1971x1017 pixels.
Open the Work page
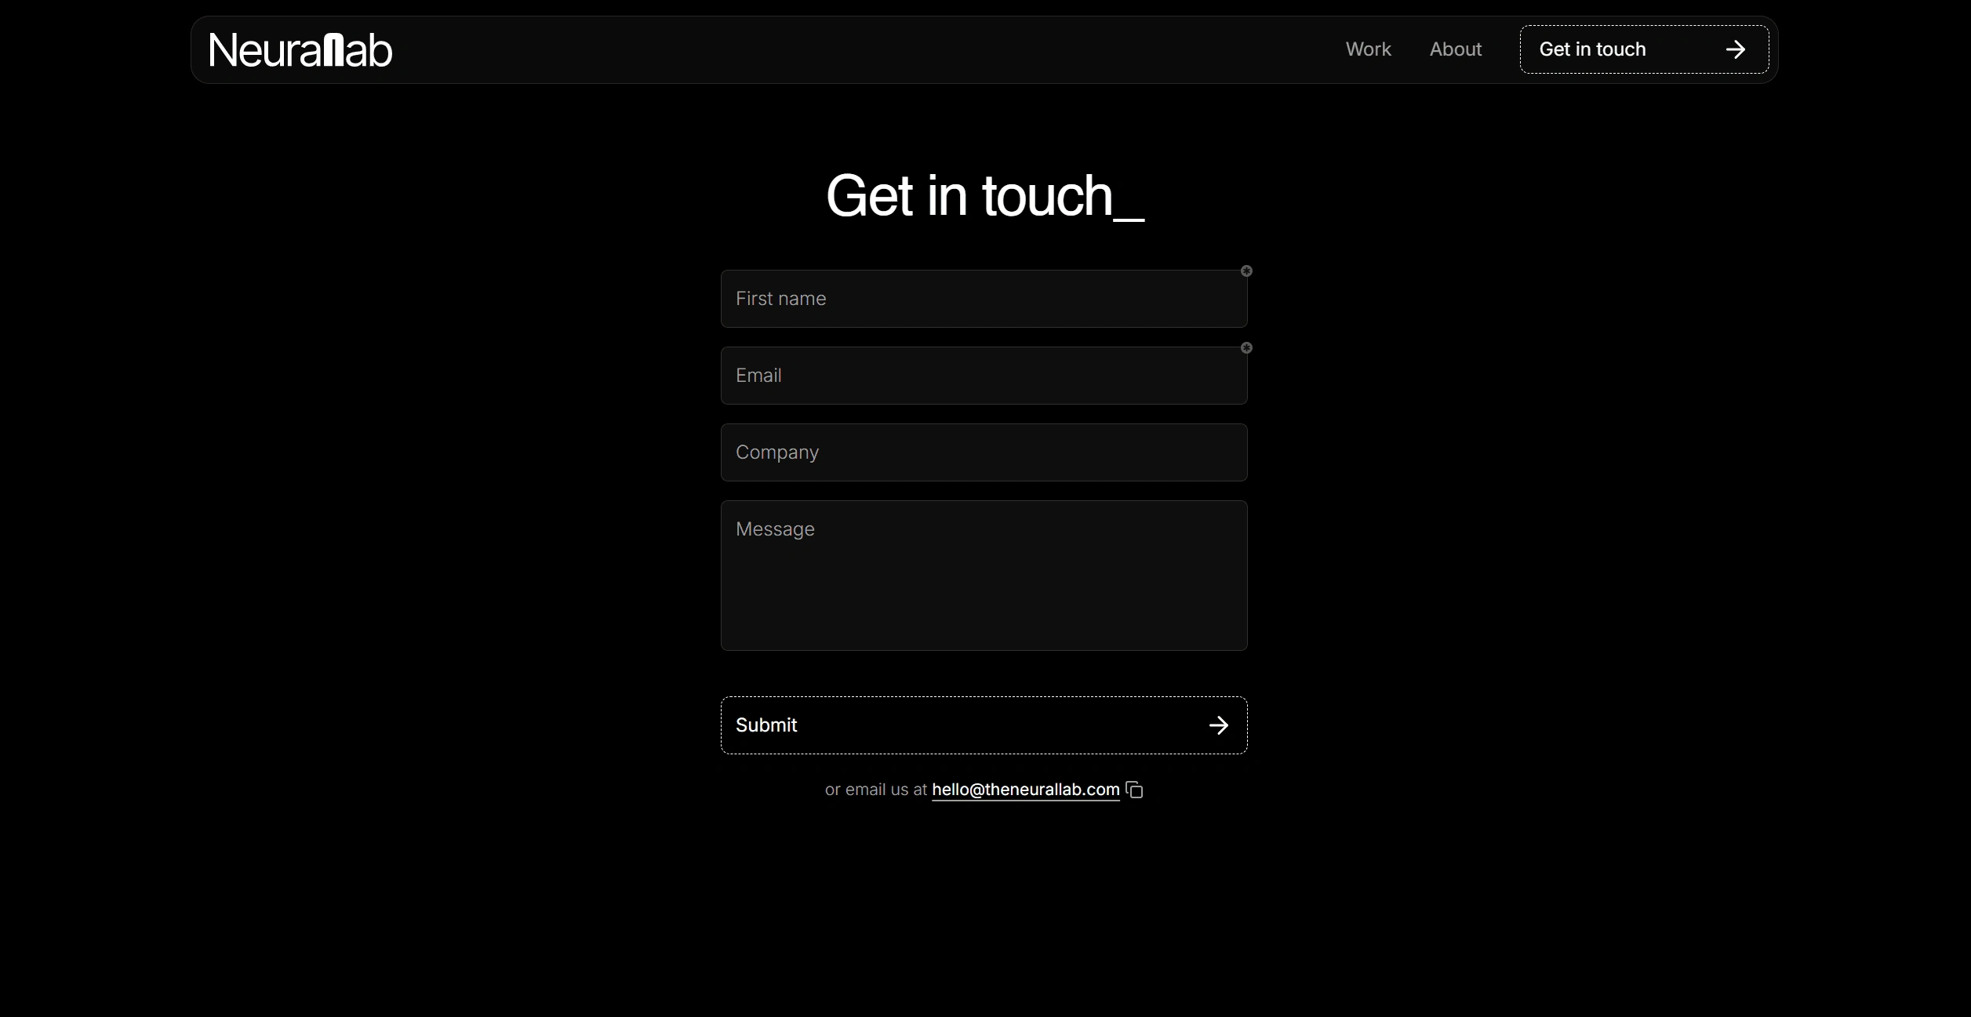(1368, 49)
